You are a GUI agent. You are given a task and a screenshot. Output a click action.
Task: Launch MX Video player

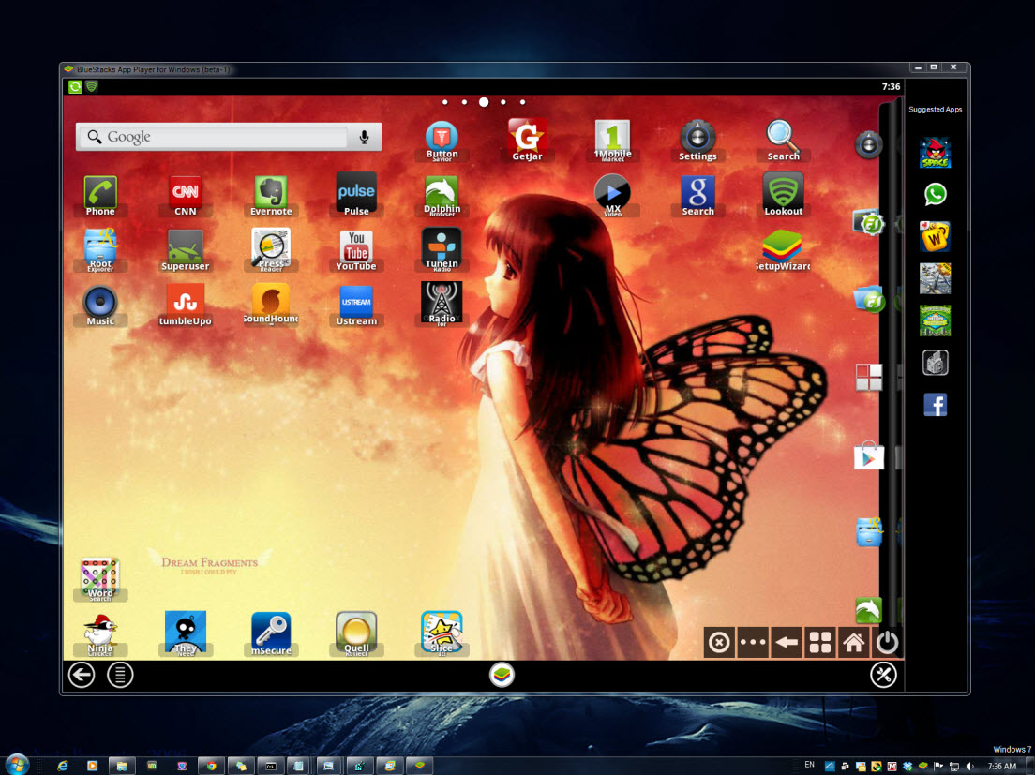tap(612, 195)
